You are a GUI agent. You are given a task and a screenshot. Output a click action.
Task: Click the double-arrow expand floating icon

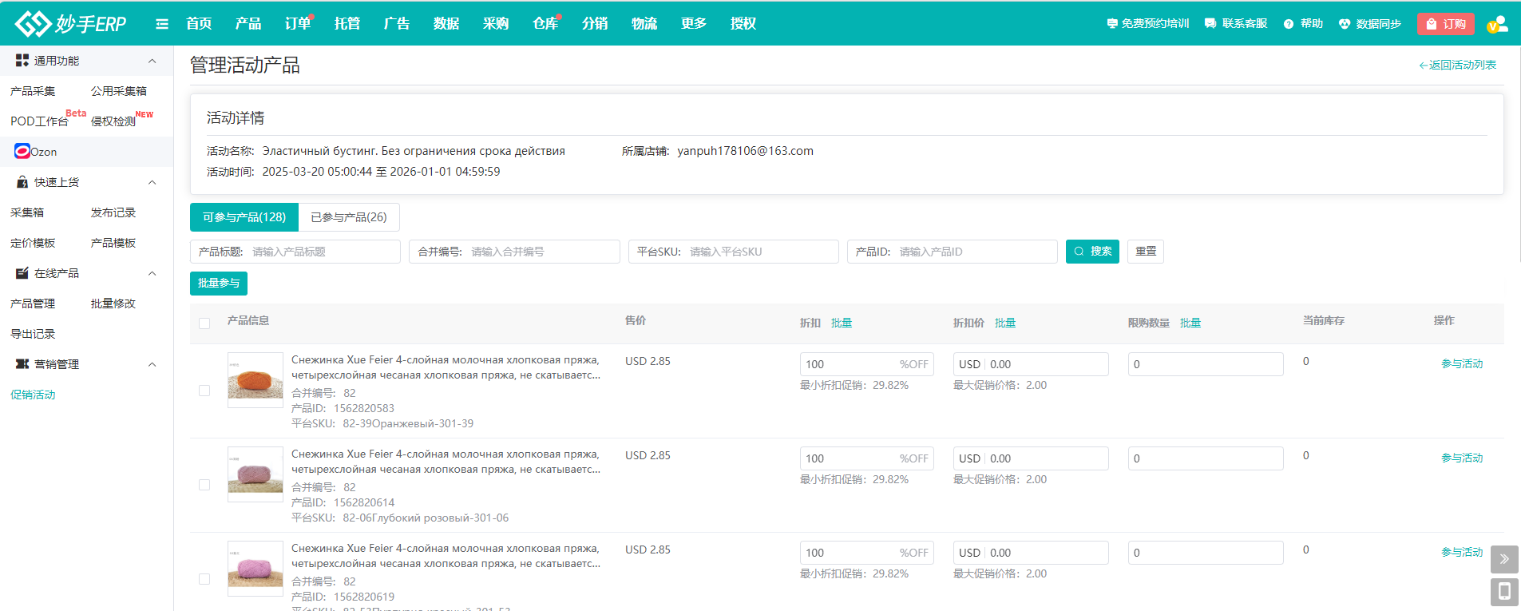(x=1504, y=559)
